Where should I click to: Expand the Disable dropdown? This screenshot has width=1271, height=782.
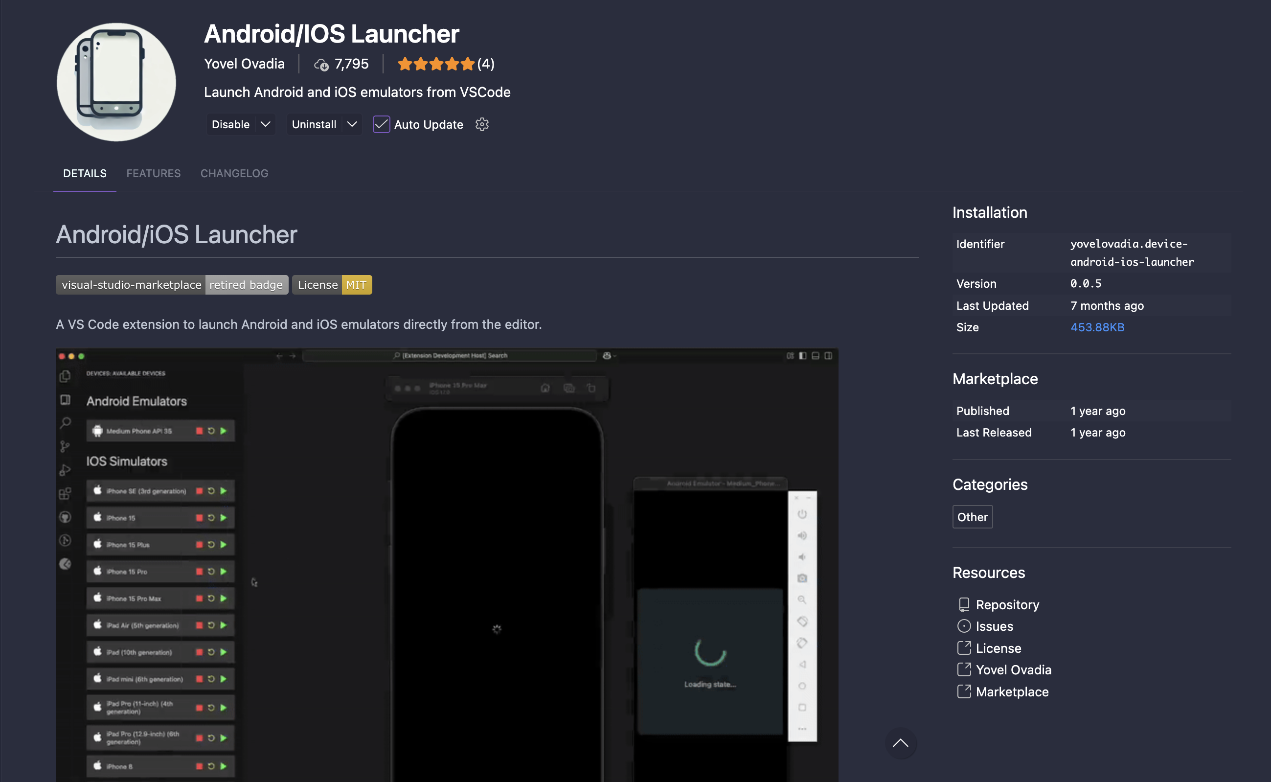point(265,124)
